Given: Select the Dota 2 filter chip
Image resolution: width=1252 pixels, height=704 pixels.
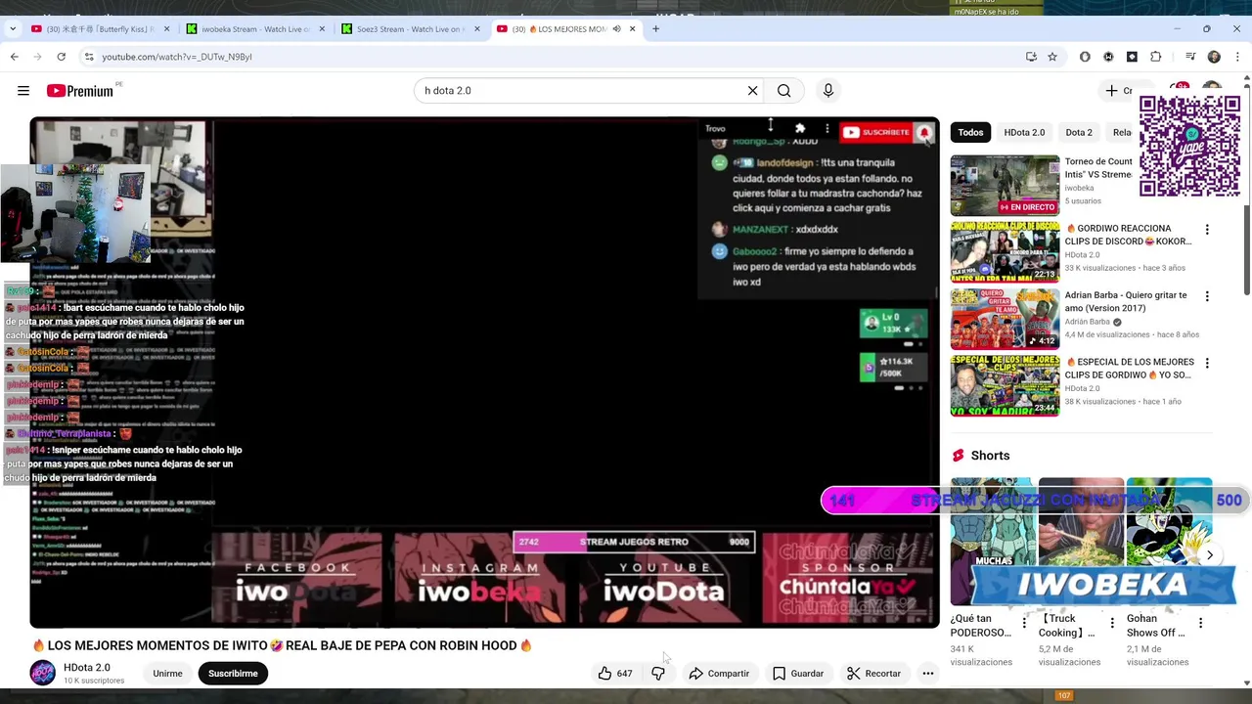Looking at the screenshot, I should (1079, 132).
